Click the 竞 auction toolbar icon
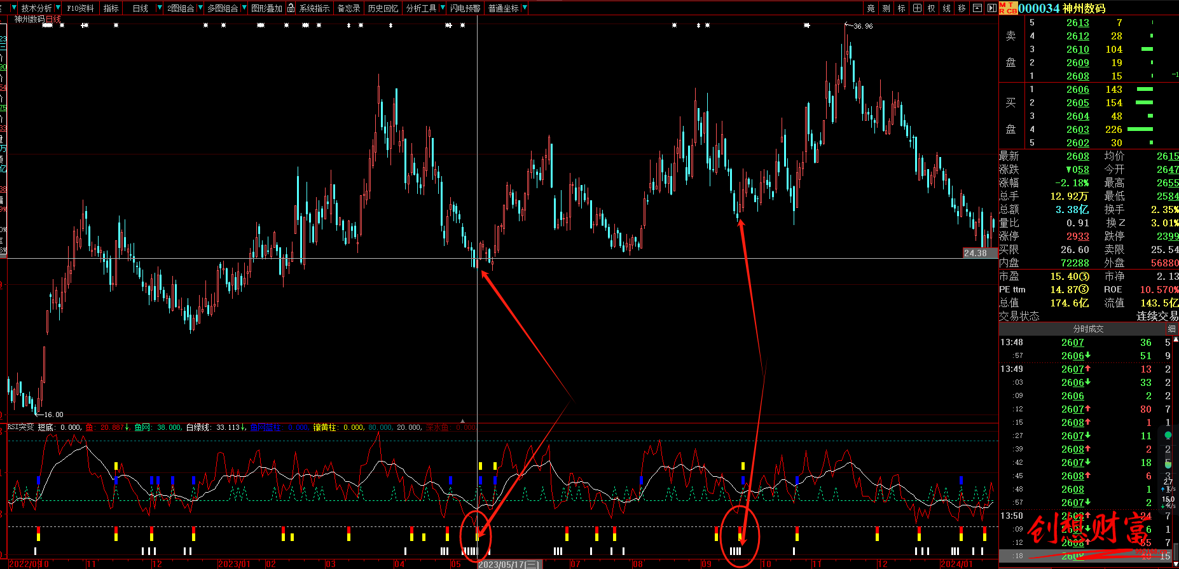The image size is (1179, 569). pos(871,8)
